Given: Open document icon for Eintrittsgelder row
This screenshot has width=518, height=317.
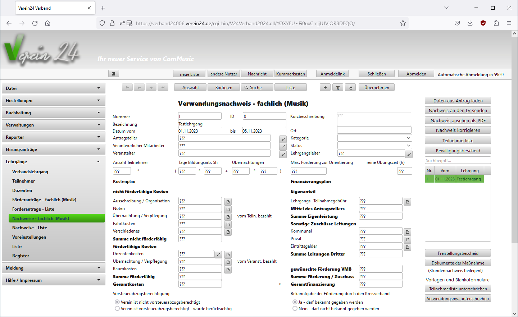Looking at the screenshot, I should click(407, 247).
